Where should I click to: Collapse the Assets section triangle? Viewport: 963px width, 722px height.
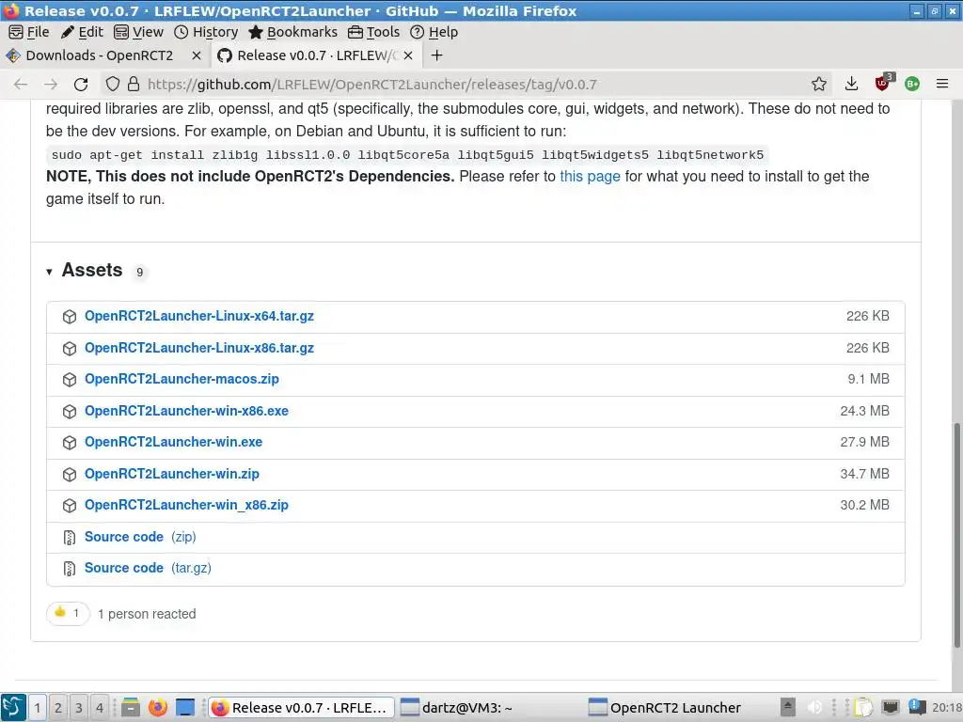click(49, 272)
